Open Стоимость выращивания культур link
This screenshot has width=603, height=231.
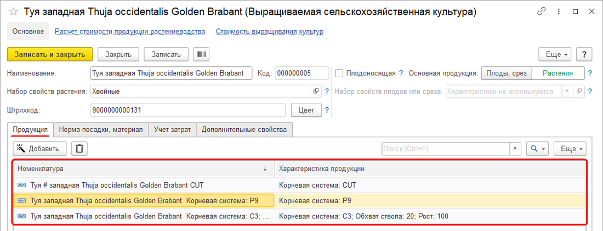coord(269,31)
